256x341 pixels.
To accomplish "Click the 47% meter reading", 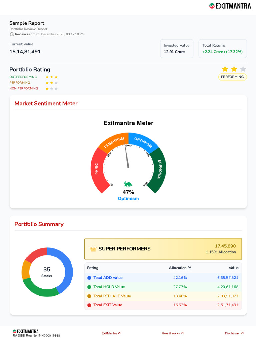I will [x=128, y=192].
